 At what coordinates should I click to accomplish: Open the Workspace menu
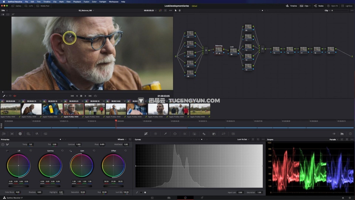tap(114, 2)
